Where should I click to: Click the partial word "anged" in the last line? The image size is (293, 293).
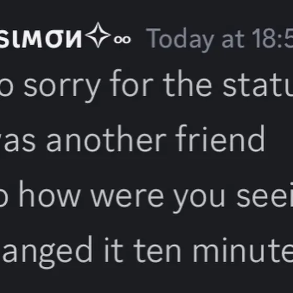click(x=48, y=252)
